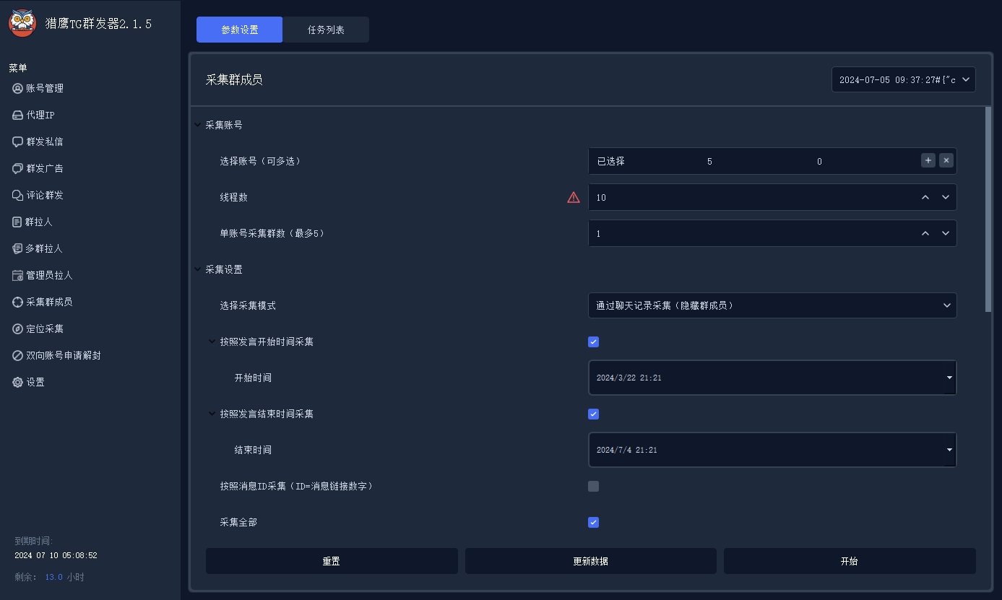Image resolution: width=1002 pixels, height=600 pixels.
Task: Open 账号管理 in the menu
Action: (45, 88)
